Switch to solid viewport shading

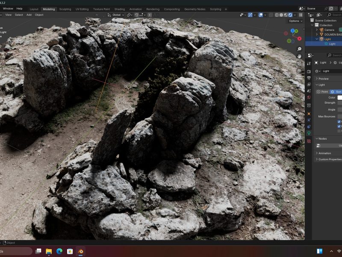tap(281, 15)
